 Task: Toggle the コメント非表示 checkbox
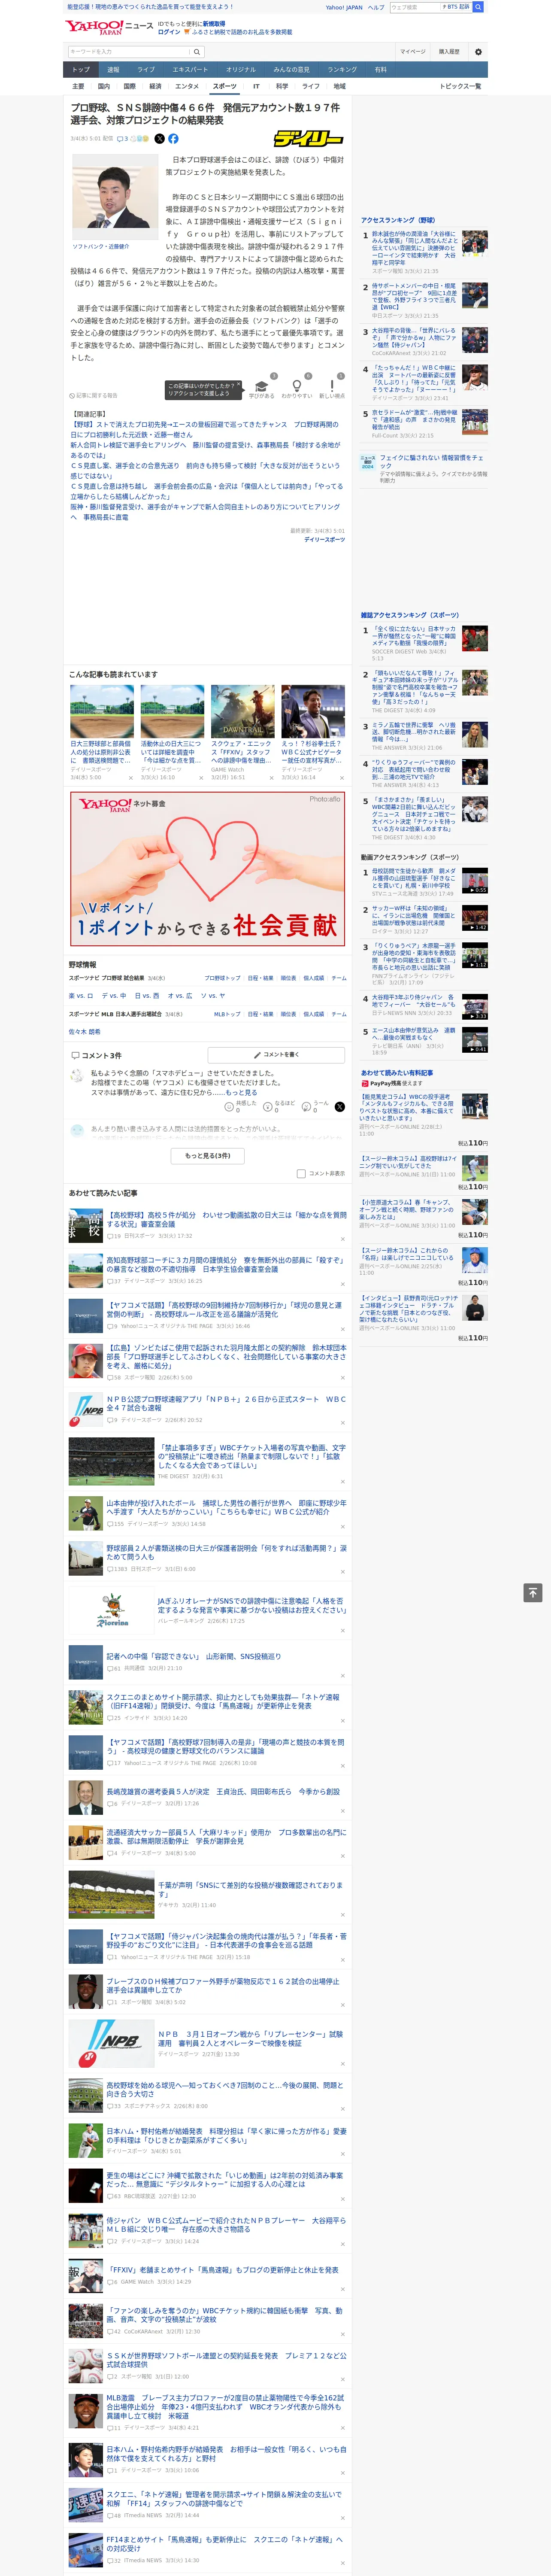click(301, 1173)
